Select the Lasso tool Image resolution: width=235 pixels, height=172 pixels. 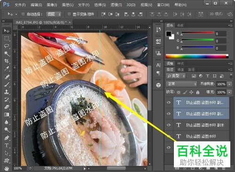(7, 46)
